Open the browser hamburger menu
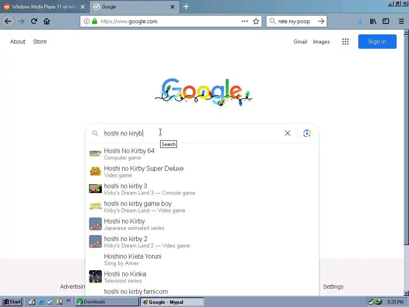Image resolution: width=409 pixels, height=307 pixels. click(x=401, y=22)
